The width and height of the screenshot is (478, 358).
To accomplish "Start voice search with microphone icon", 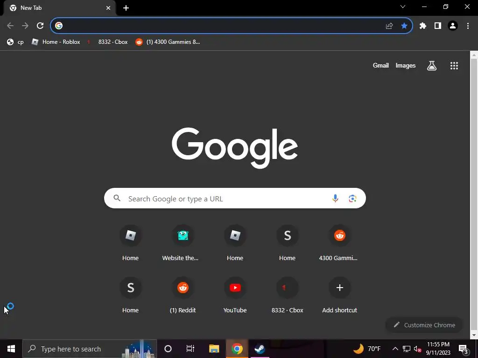I will [335, 199].
